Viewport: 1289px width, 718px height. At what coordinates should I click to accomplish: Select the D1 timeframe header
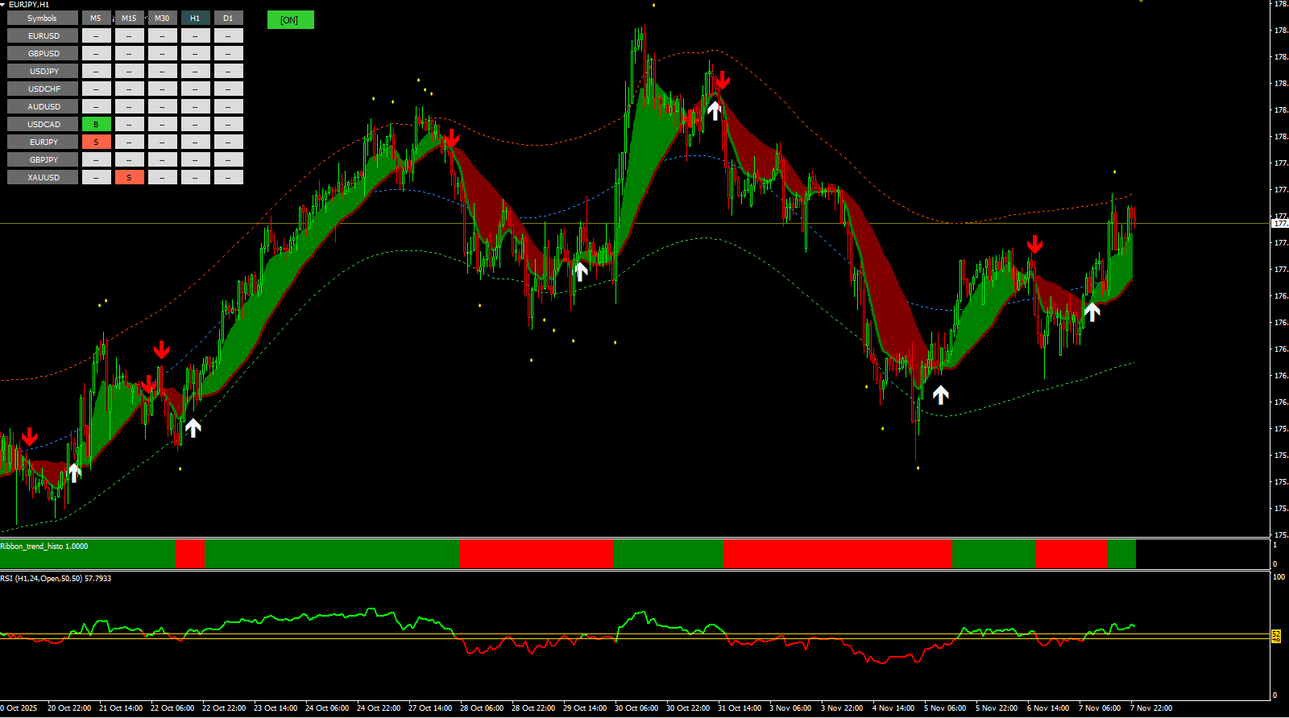click(x=228, y=18)
